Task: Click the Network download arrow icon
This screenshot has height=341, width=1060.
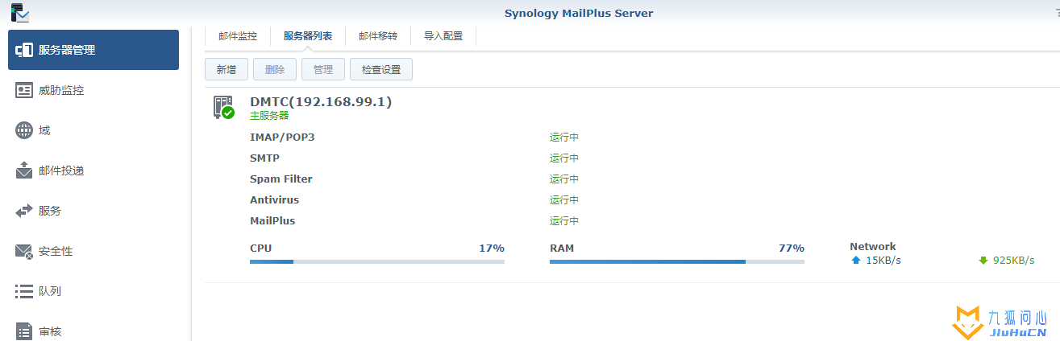Action: (983, 261)
